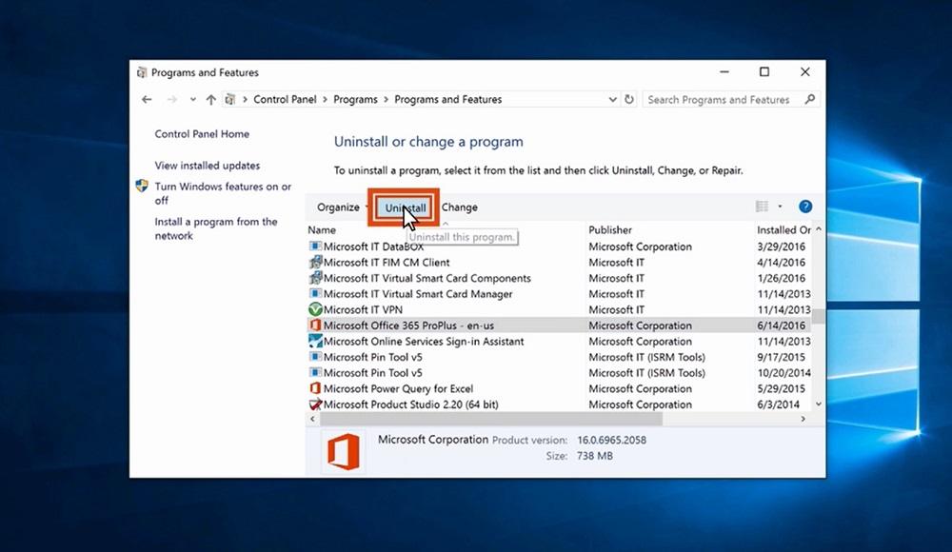Open View installed updates link

pos(208,166)
